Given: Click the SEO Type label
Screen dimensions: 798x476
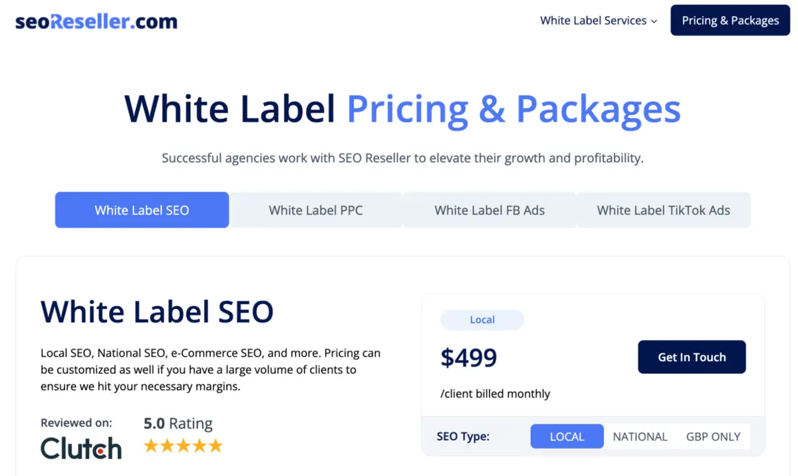Looking at the screenshot, I should pyautogui.click(x=464, y=436).
